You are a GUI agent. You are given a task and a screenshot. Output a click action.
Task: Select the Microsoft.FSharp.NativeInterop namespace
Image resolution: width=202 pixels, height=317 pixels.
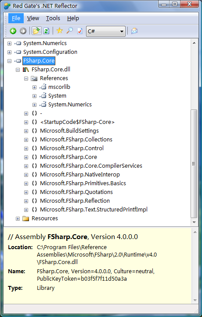[80, 174]
